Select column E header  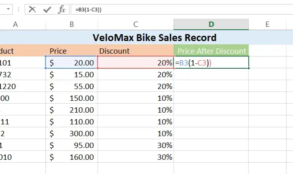(x=267, y=24)
